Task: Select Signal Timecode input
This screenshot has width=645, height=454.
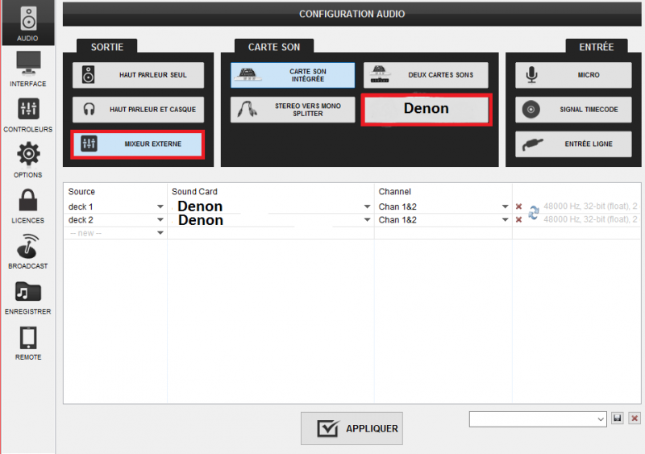Action: [x=573, y=110]
